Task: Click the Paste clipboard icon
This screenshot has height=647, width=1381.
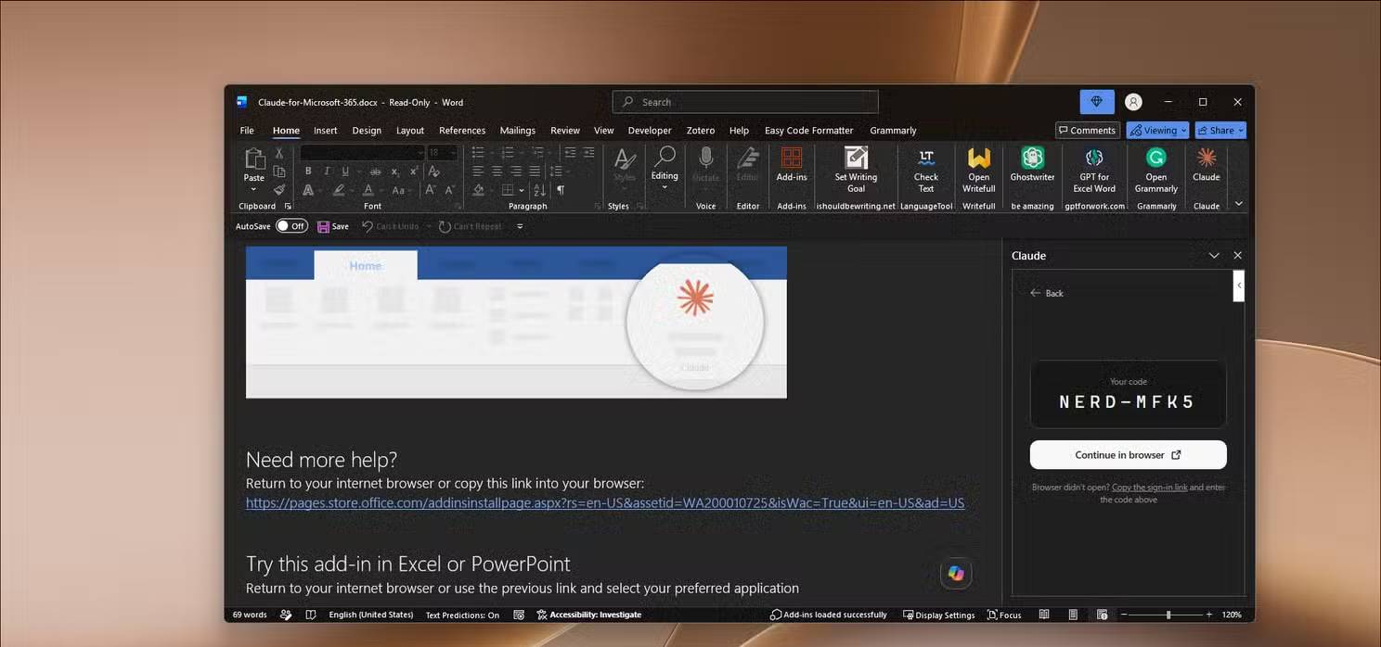Action: click(x=254, y=159)
